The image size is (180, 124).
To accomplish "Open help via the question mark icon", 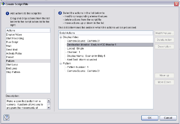I will (7, 118).
